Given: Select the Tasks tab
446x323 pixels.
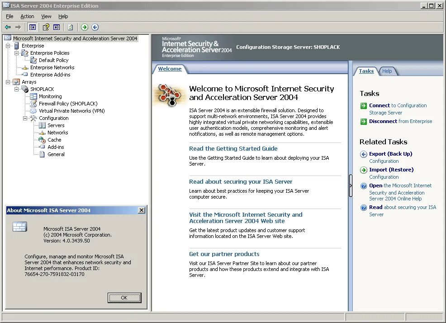Looking at the screenshot, I should click(366, 71).
